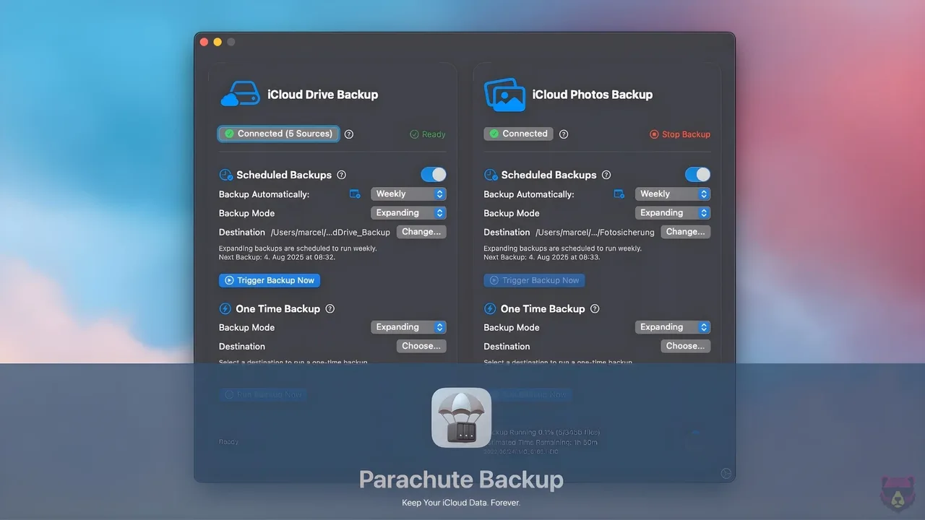Click Change… to pick a new Drive destination
This screenshot has width=925, height=520.
(421, 231)
